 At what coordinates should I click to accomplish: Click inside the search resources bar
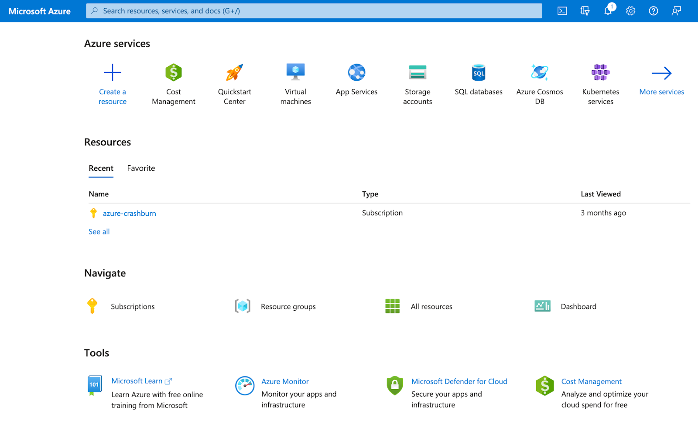point(313,10)
